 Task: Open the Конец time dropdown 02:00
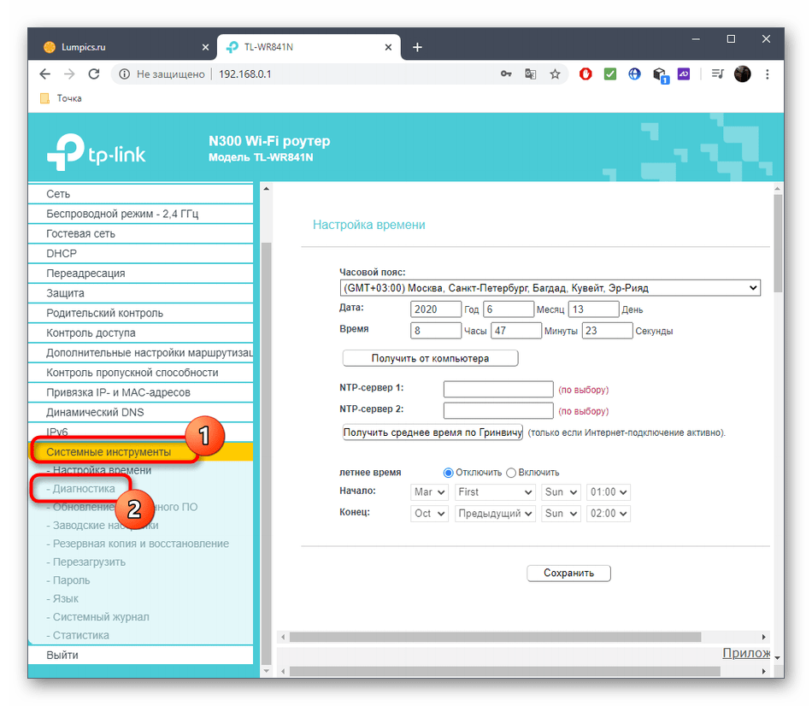click(x=609, y=514)
